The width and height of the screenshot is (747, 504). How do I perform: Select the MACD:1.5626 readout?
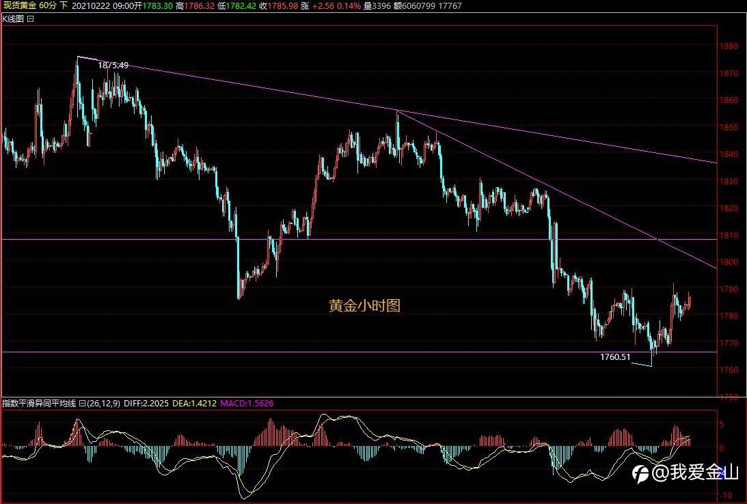[x=247, y=404]
